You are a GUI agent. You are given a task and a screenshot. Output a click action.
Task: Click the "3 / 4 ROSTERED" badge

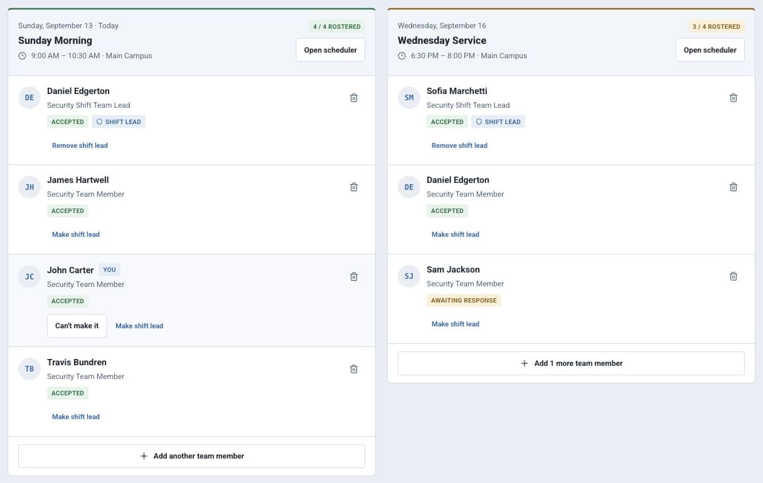click(717, 26)
